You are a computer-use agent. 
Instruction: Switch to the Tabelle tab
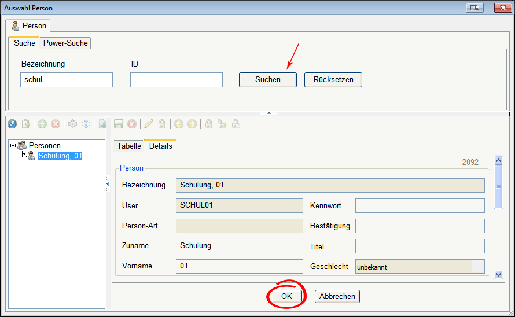(128, 146)
